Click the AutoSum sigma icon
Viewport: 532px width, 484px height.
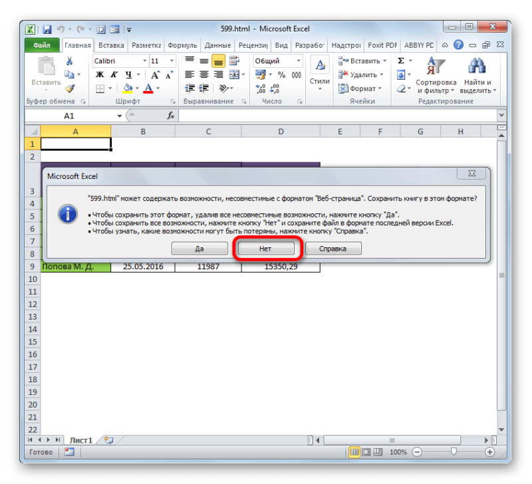[x=401, y=61]
